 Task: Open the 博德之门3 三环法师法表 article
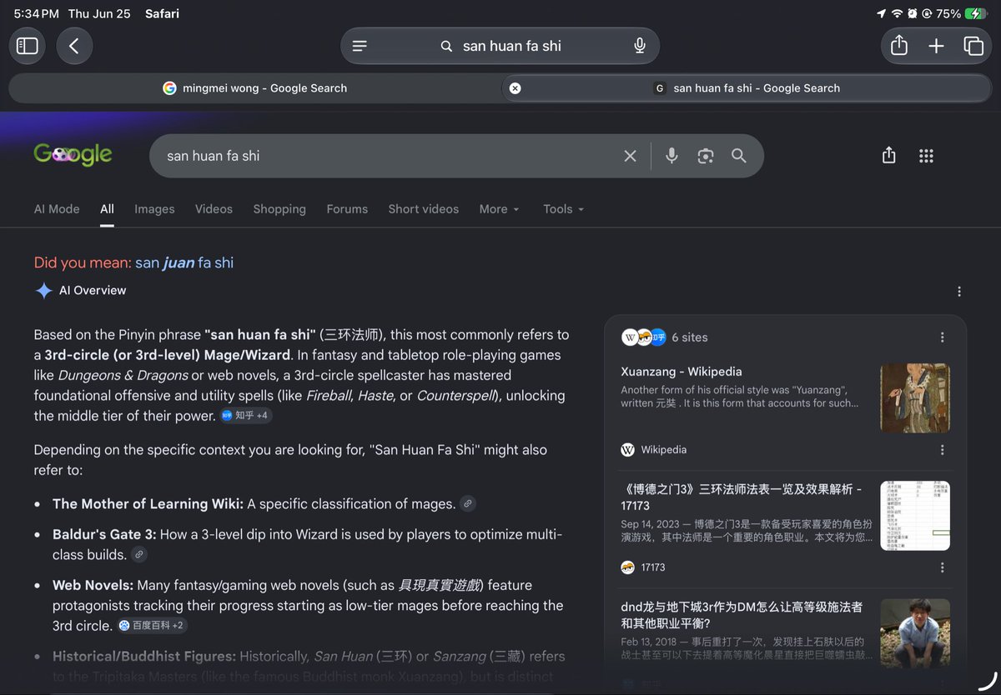pyautogui.click(x=742, y=497)
